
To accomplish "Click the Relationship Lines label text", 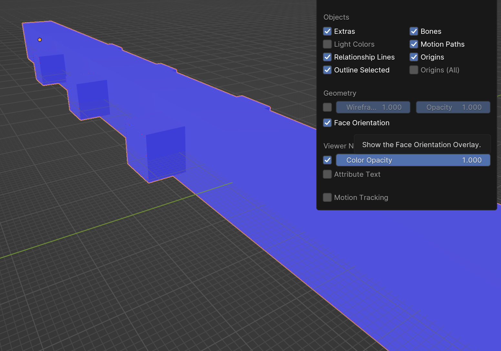I will coord(364,57).
